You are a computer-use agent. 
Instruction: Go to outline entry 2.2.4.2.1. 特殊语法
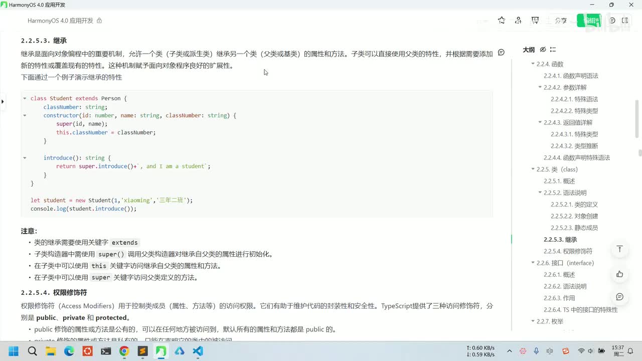574,99
